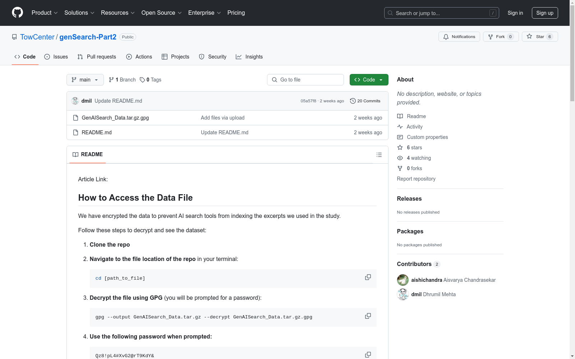Expand the Product menu
This screenshot has width=575, height=359.
tap(45, 13)
